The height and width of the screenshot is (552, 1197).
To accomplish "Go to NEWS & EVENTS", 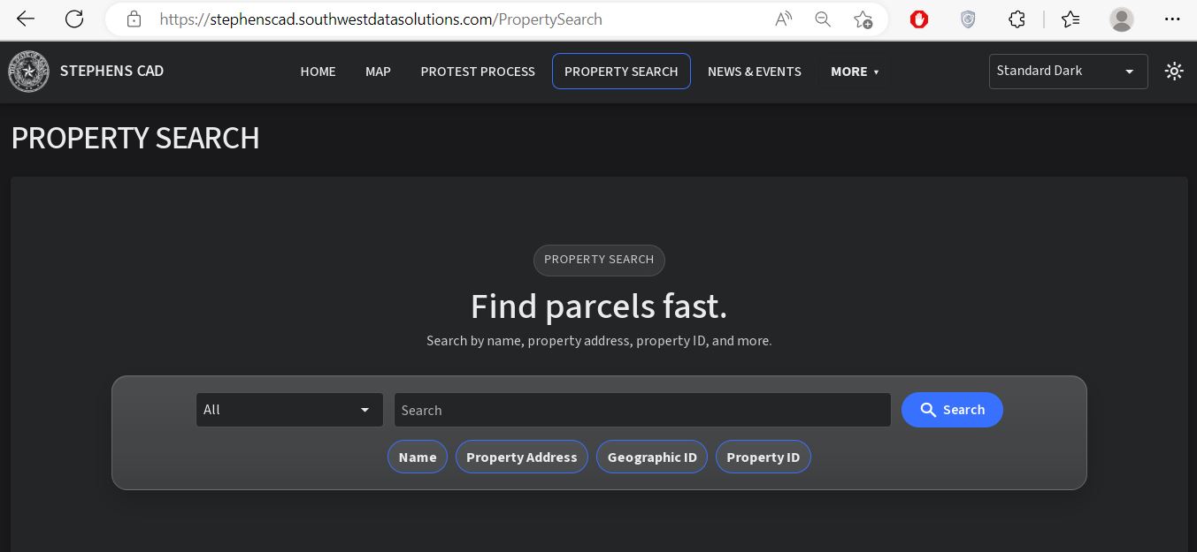I will click(755, 72).
